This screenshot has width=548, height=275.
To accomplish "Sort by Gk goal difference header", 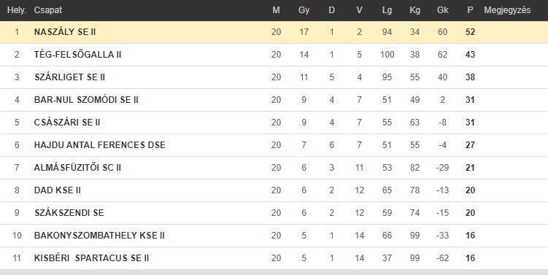I will coord(442,10).
